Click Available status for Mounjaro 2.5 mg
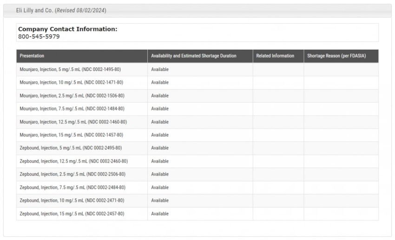Viewport: 395px width, 240px height. (160, 96)
